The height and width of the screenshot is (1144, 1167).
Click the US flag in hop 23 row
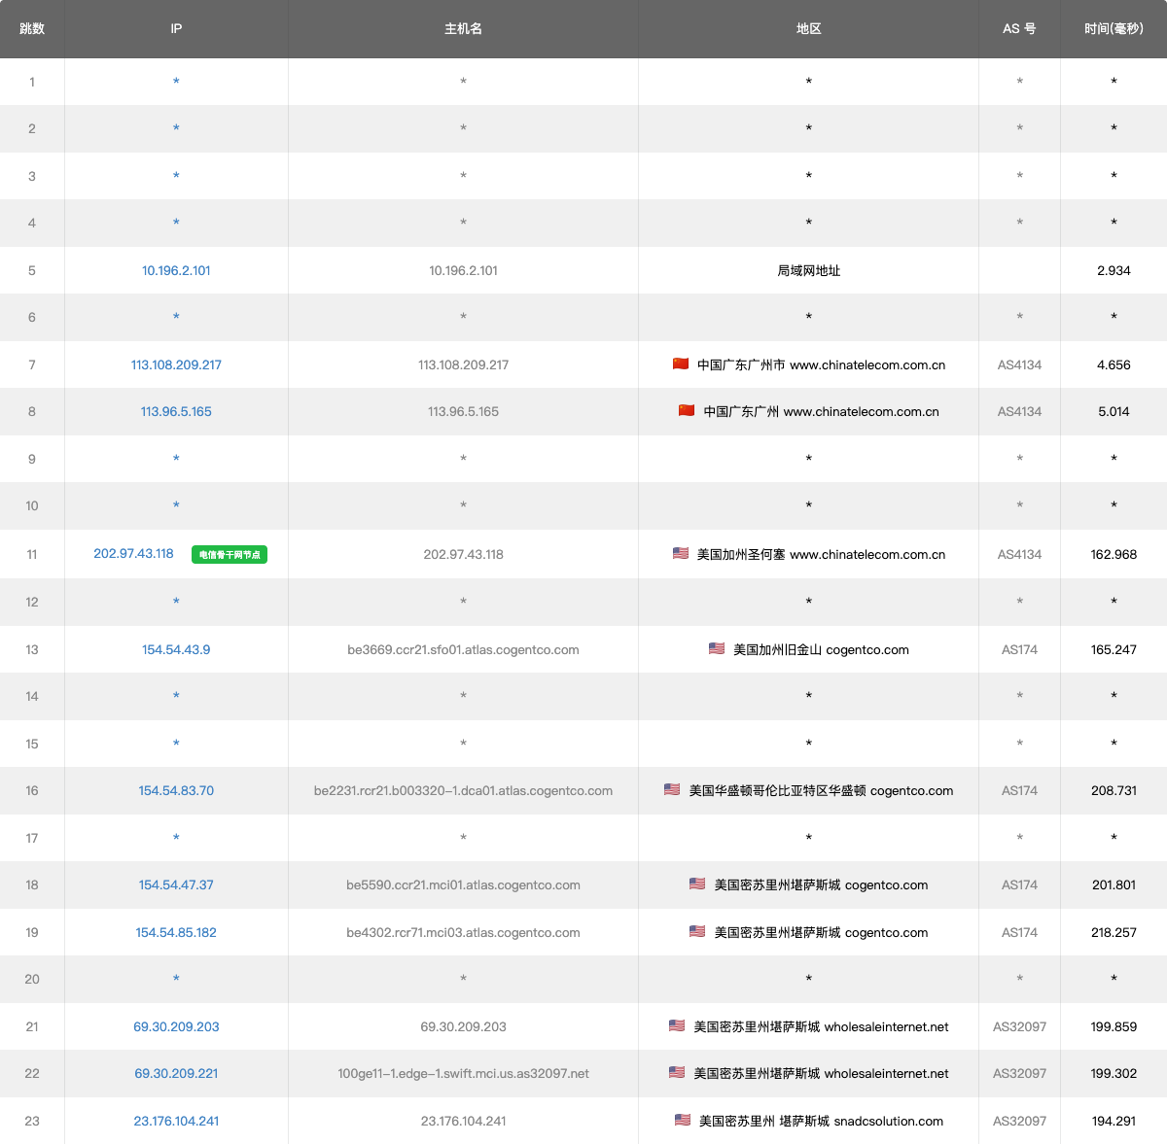click(683, 1121)
